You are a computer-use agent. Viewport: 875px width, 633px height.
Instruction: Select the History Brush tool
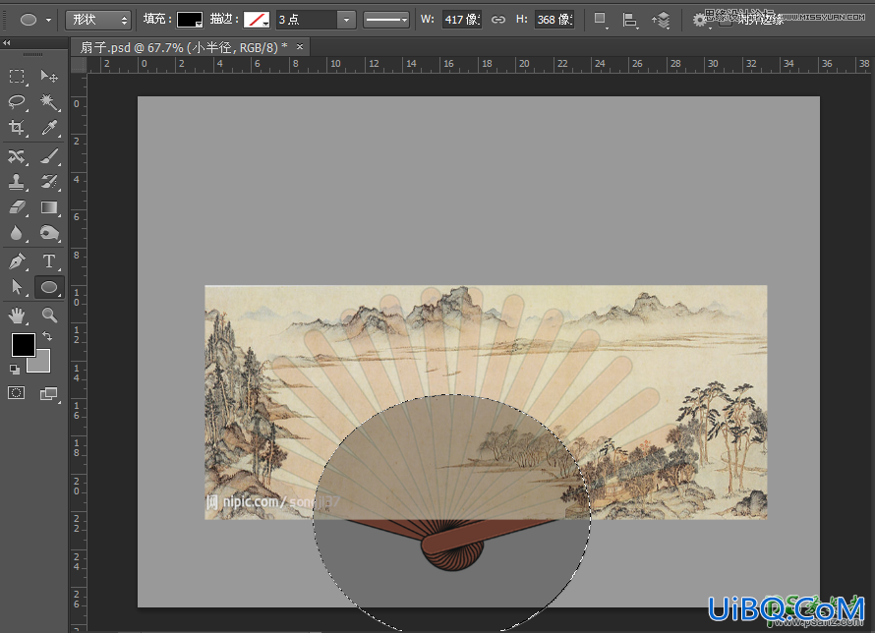pyautogui.click(x=49, y=182)
